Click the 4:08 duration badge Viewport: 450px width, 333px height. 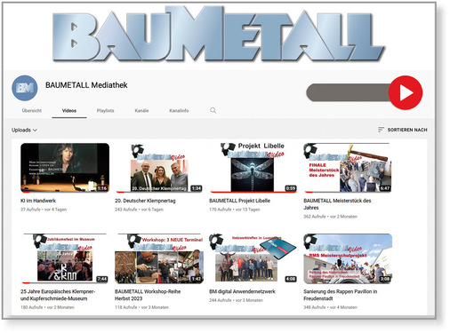[291, 279]
